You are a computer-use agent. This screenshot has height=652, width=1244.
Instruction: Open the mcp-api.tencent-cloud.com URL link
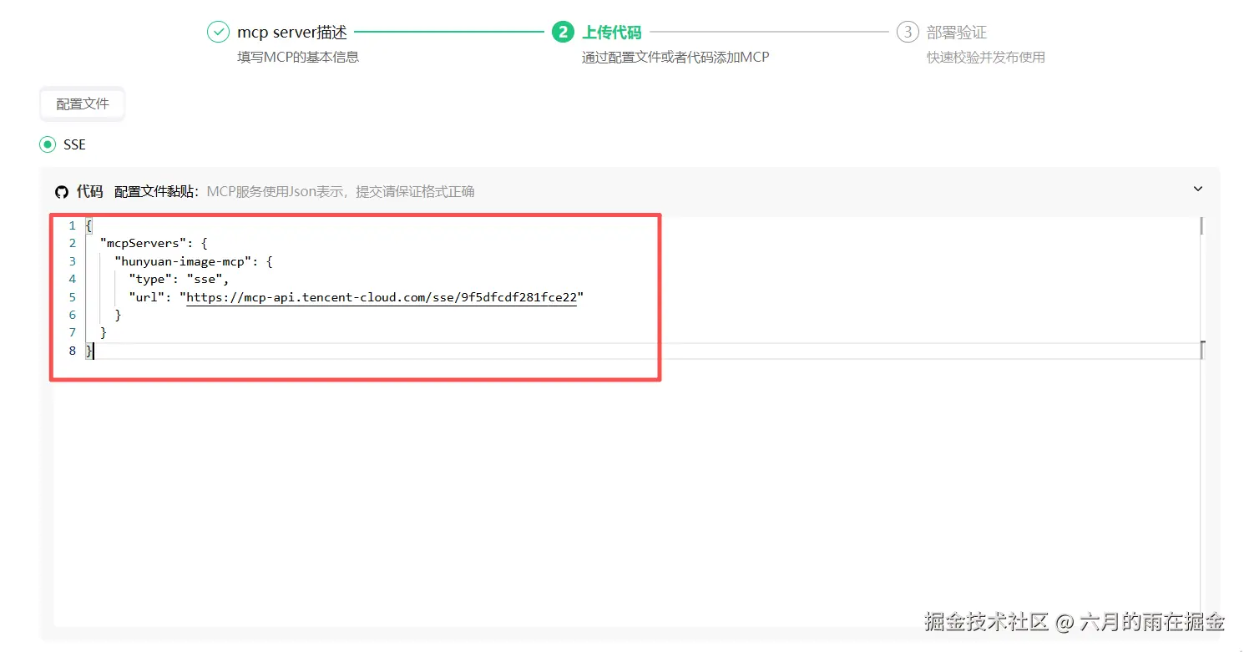coord(382,297)
